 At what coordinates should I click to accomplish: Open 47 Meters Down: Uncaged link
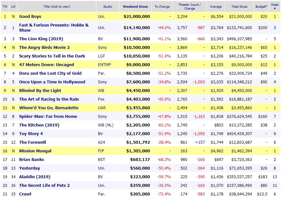[x=47, y=65]
